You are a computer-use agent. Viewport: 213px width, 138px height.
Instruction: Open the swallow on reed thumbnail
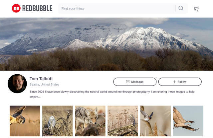[x=155, y=121]
